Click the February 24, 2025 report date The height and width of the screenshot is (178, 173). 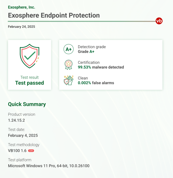coord(21,27)
